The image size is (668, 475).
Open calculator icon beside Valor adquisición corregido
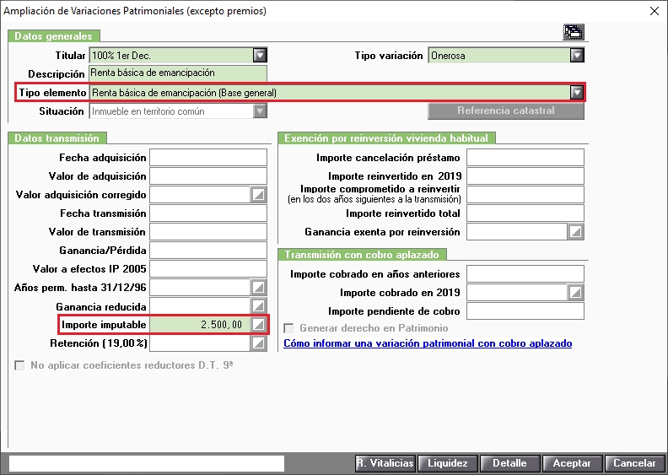[259, 195]
